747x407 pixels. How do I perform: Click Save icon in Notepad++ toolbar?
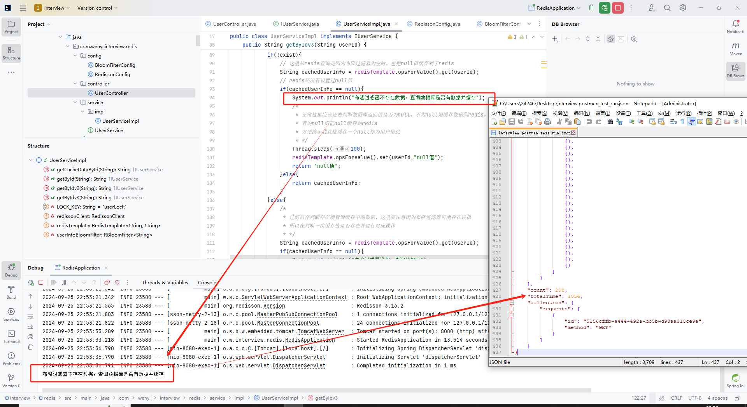tap(512, 122)
